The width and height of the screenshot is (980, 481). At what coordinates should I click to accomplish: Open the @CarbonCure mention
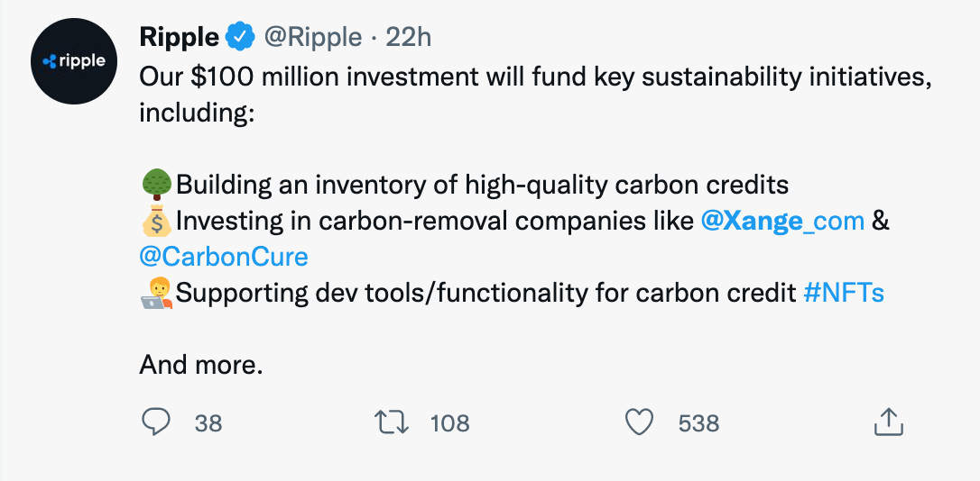point(224,257)
